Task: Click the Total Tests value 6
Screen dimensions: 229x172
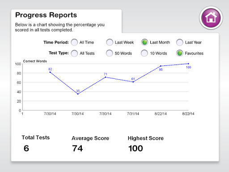Action: [26, 148]
